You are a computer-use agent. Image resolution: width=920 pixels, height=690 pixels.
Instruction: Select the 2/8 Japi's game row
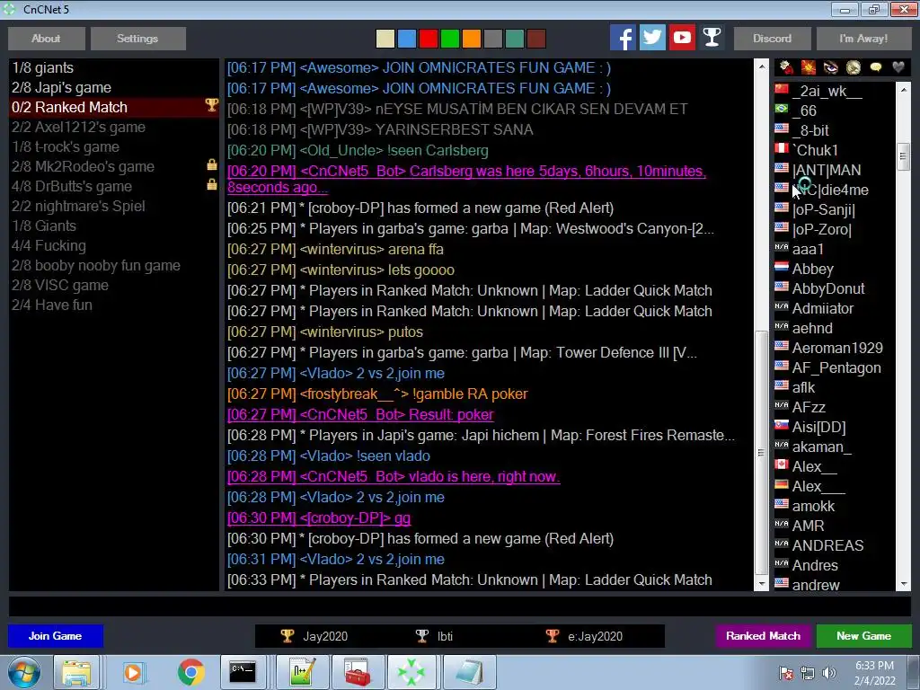[114, 87]
